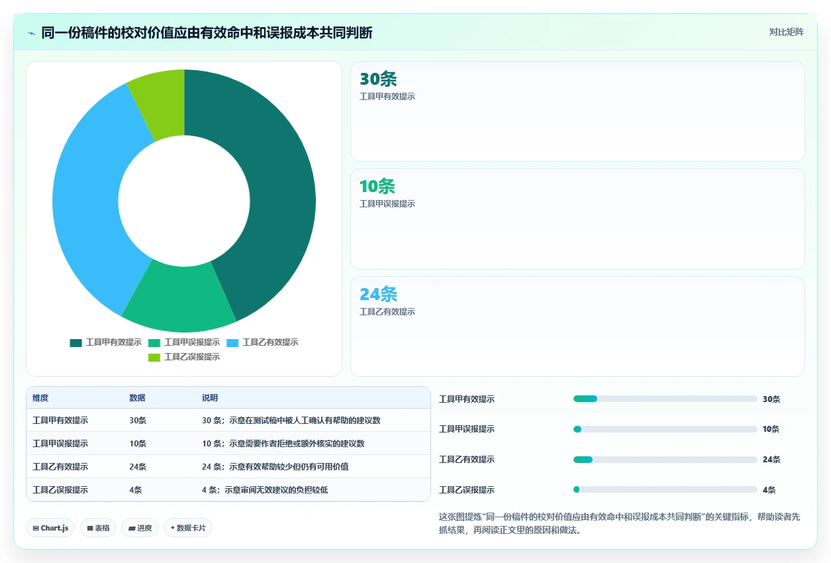Image resolution: width=831 pixels, height=563 pixels.
Task: Toggle 工具甲有效提示 legend color swatch
Action: pyautogui.click(x=76, y=342)
